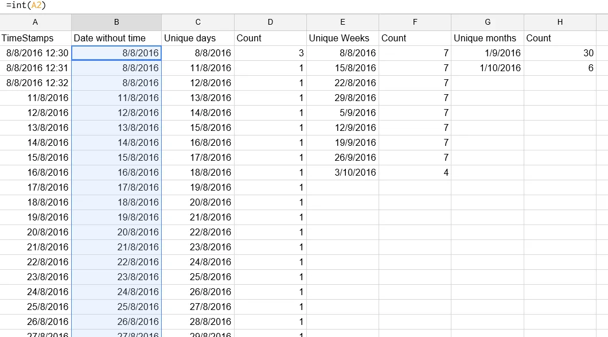Select the 'Unique Weeks' header cell
Image resolution: width=608 pixels, height=337 pixels.
click(x=342, y=38)
